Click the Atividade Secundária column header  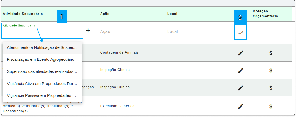(x=23, y=14)
